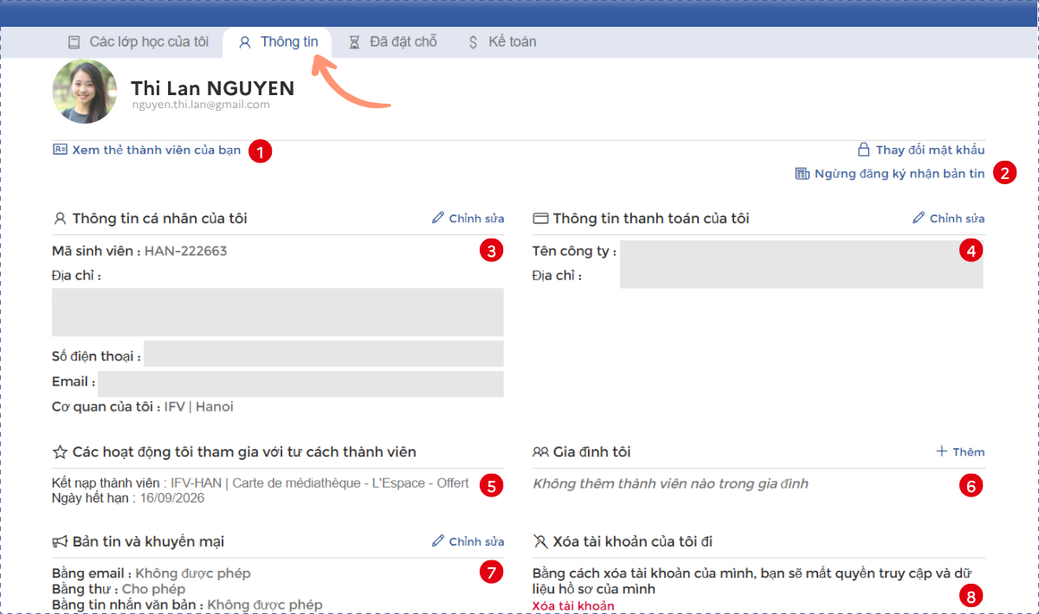Click the padlock change-password icon

click(863, 150)
